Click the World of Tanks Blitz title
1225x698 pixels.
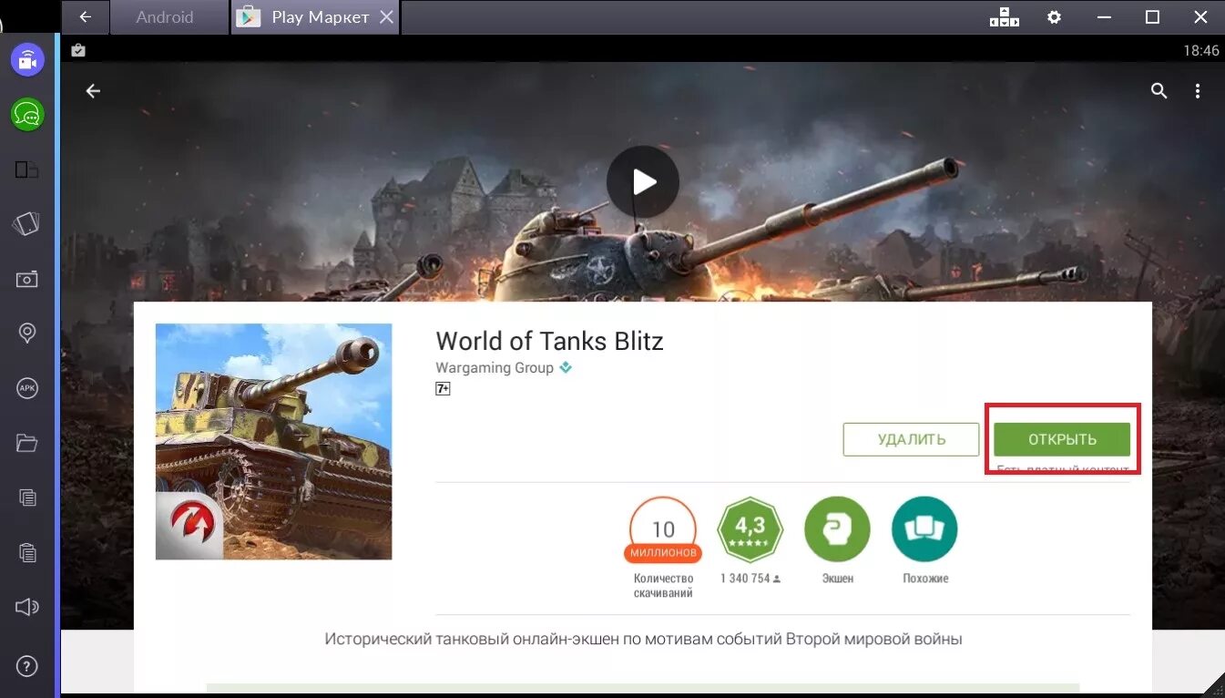point(549,341)
